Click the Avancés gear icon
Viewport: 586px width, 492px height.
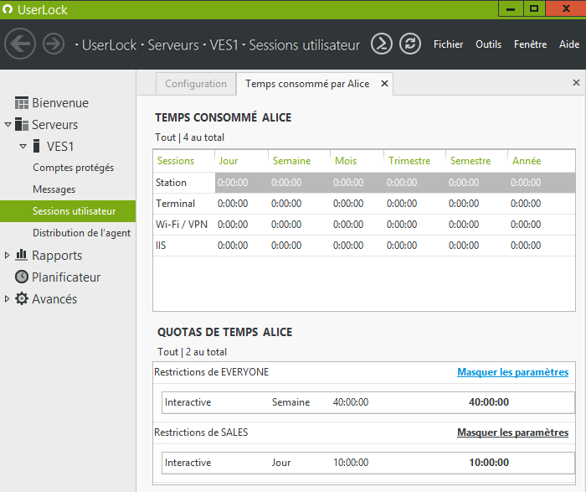pos(22,298)
